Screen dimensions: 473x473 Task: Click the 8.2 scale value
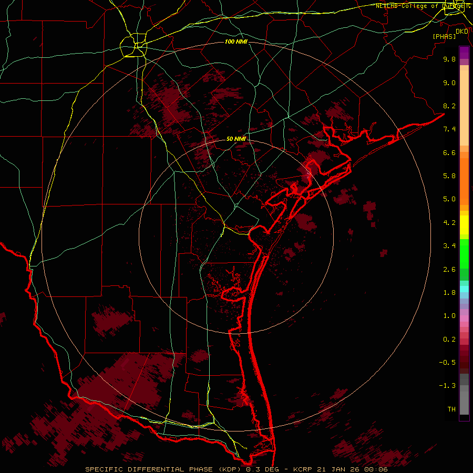point(449,106)
